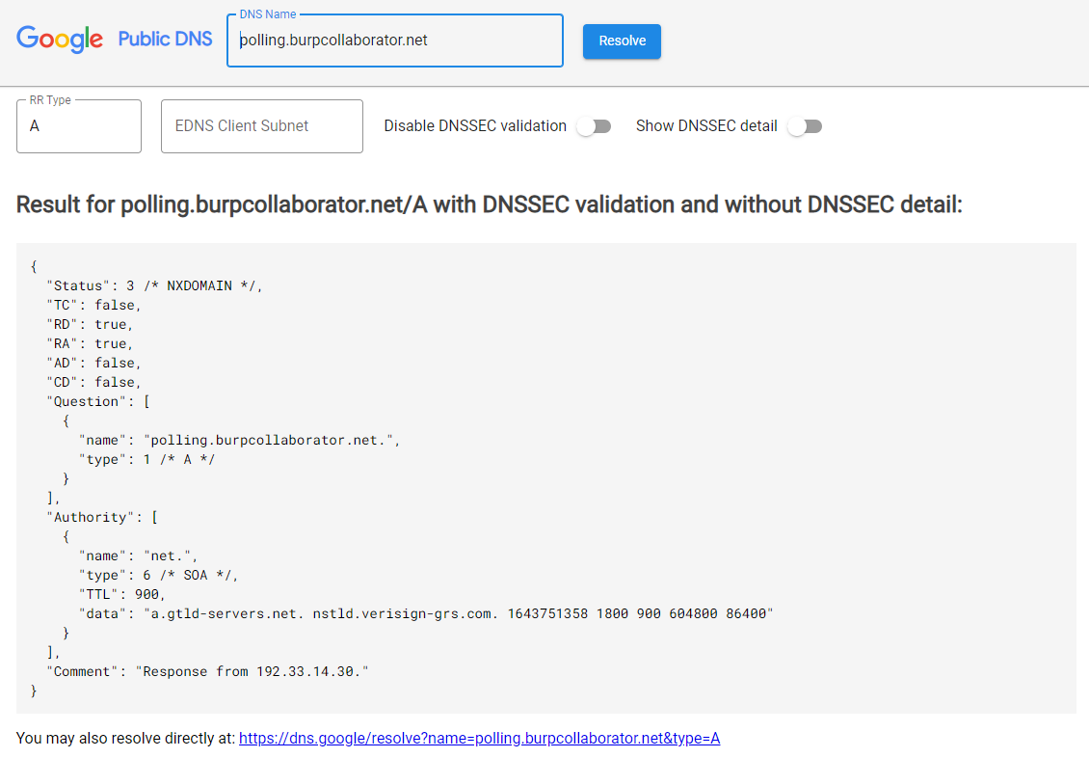
Task: Click the "Question": [ line
Action: coord(98,401)
